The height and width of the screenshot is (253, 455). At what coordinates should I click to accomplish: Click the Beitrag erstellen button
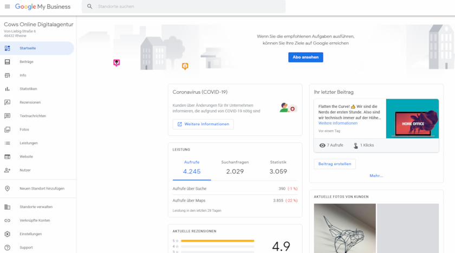tap(335, 164)
